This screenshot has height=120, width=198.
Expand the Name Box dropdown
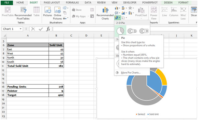20,29
